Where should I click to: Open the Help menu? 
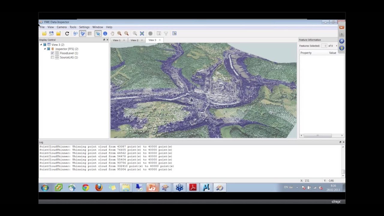[x=109, y=27]
